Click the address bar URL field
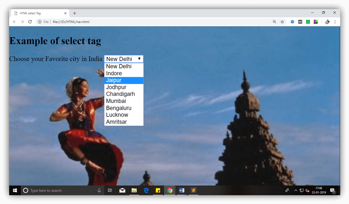 point(158,22)
